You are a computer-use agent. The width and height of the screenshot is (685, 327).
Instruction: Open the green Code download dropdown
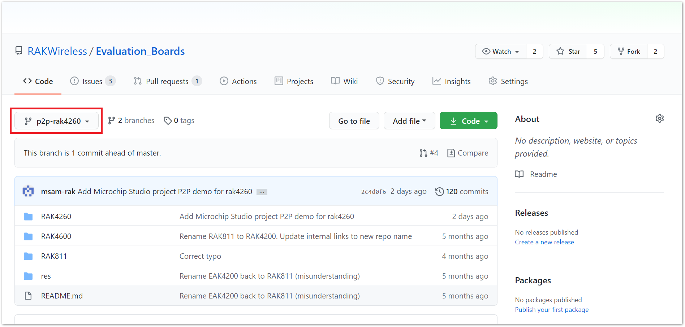coord(468,121)
